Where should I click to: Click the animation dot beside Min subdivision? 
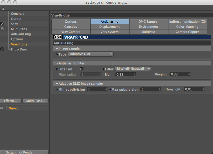tap(57, 89)
